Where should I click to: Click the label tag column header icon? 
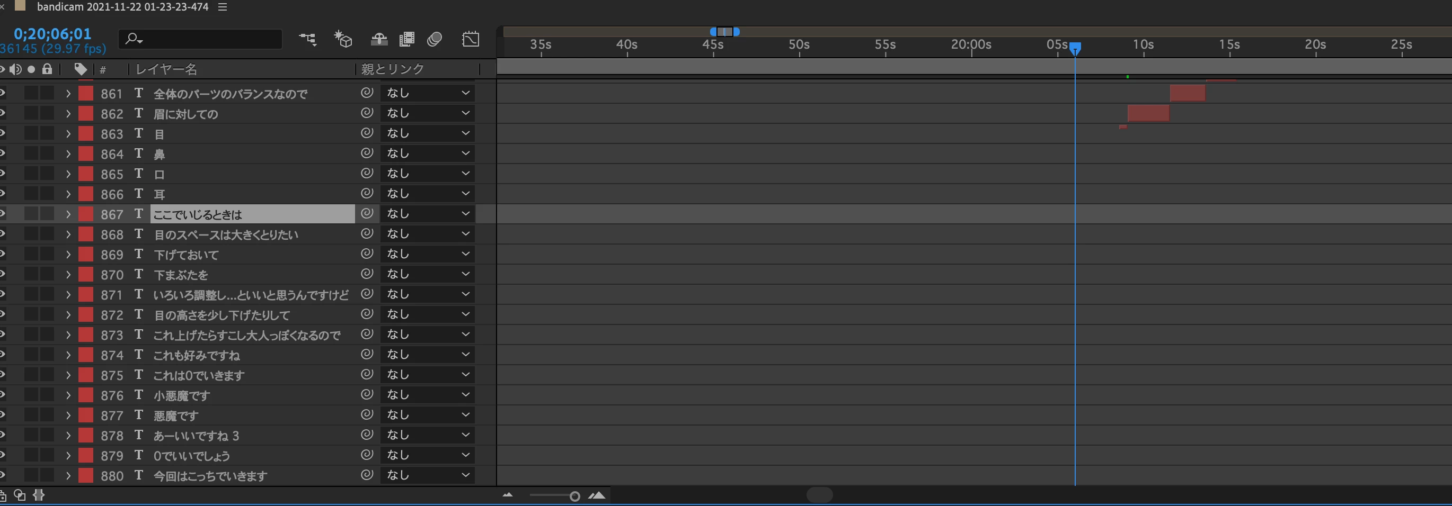point(81,69)
